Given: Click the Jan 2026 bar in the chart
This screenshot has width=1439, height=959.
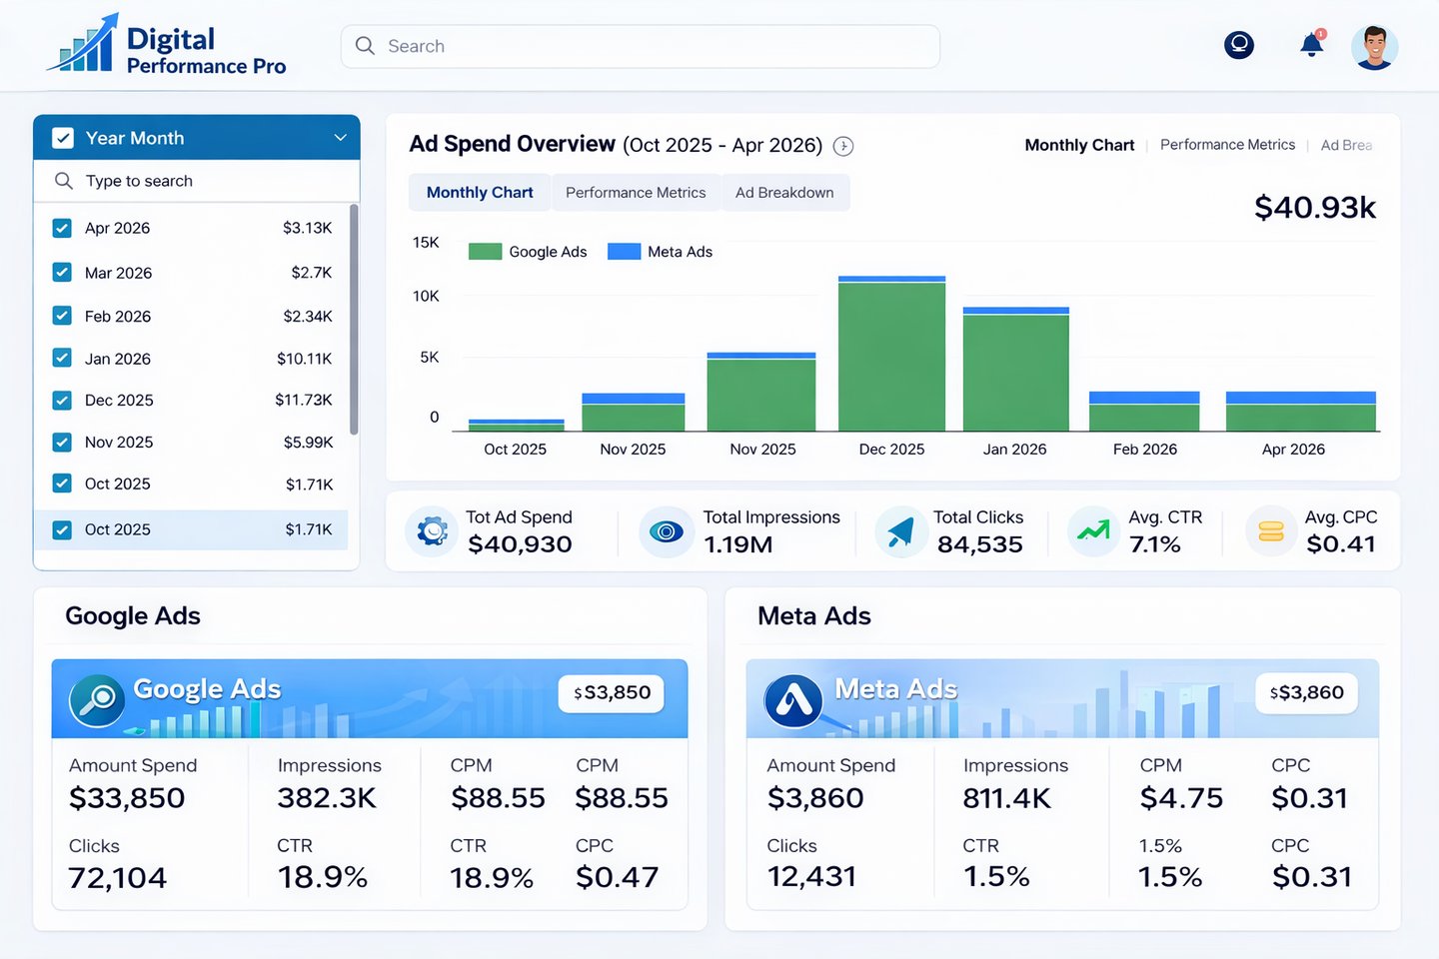Looking at the screenshot, I should pos(1015,369).
